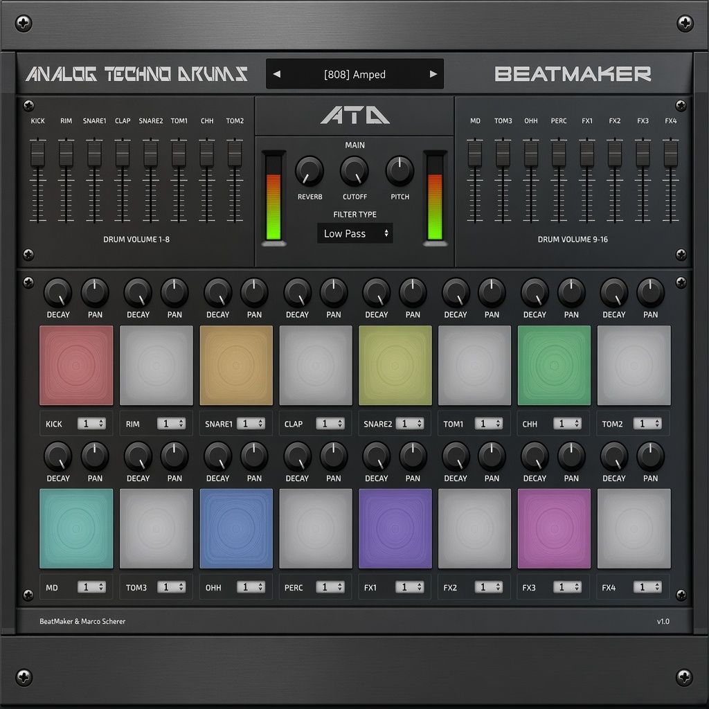Trigger the purple FX1 drum pad
The height and width of the screenshot is (709, 709).
(395, 528)
